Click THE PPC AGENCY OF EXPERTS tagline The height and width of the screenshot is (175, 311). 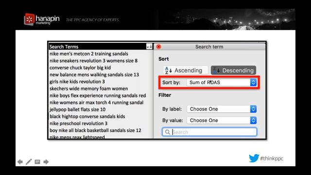tap(92, 20)
